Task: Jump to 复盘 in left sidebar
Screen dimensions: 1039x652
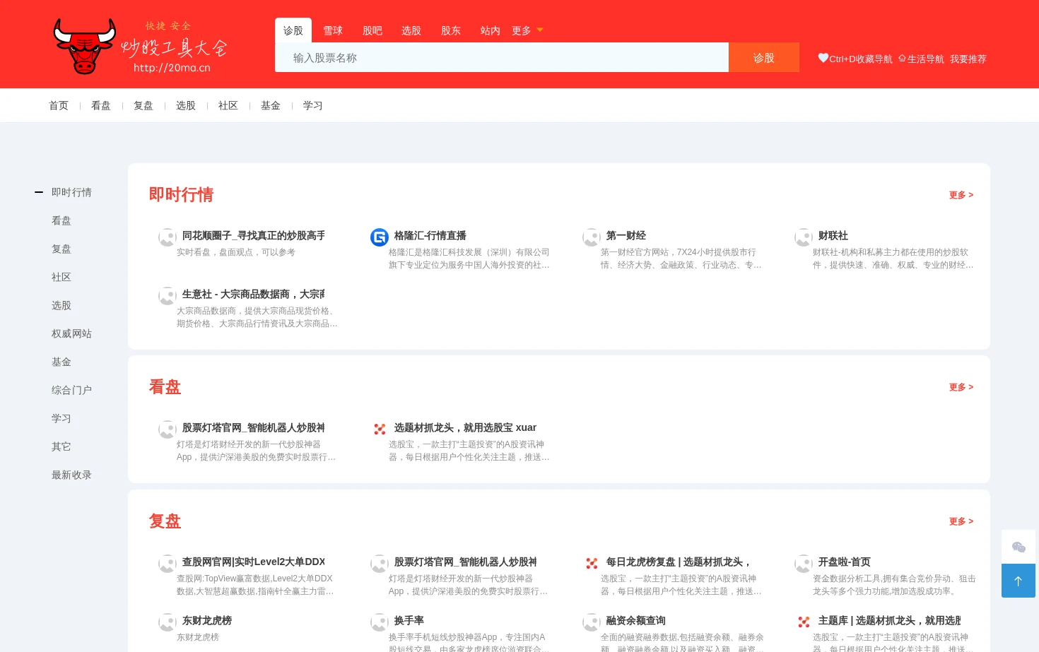Action: click(61, 249)
